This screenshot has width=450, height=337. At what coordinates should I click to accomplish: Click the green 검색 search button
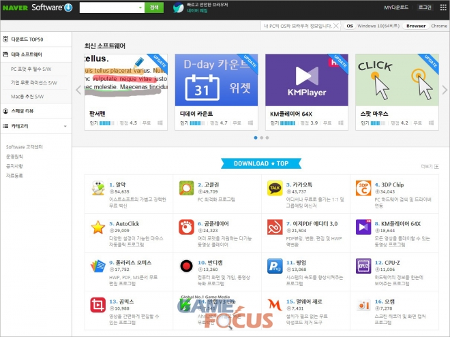(x=154, y=7)
